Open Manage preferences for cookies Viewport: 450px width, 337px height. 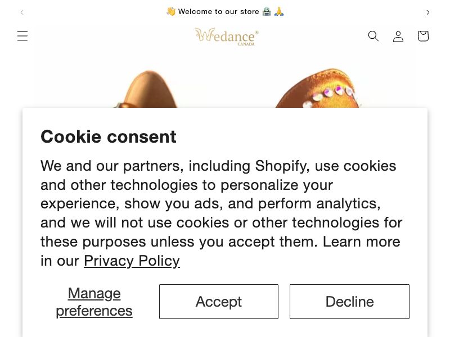94,302
